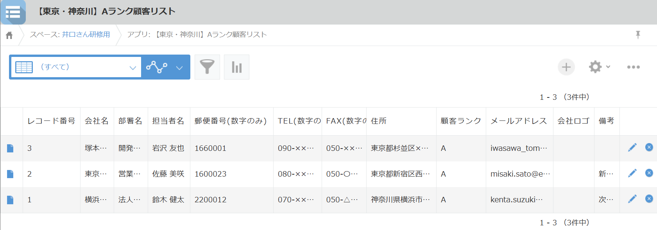
Task: Select the 岩沢 友也 cell
Action: coord(168,148)
